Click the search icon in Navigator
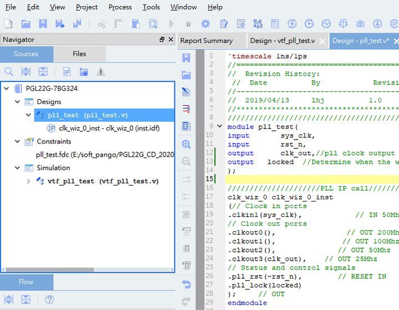The image size is (399, 310). 9,72
